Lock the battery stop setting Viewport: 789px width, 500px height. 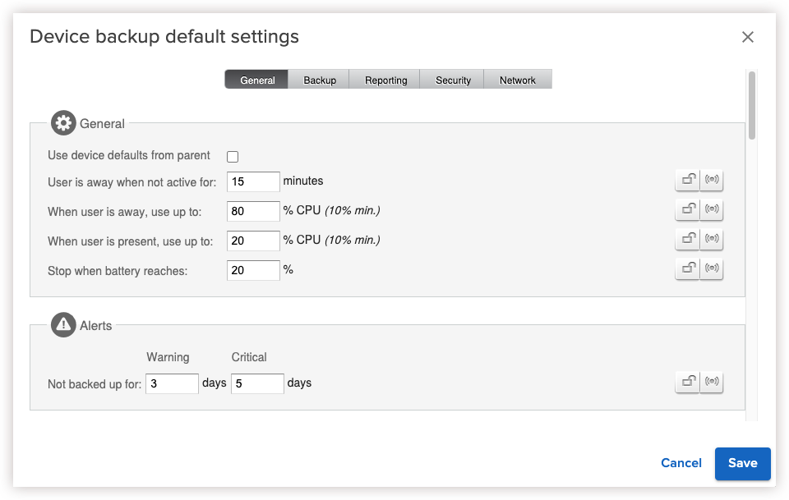[687, 268]
